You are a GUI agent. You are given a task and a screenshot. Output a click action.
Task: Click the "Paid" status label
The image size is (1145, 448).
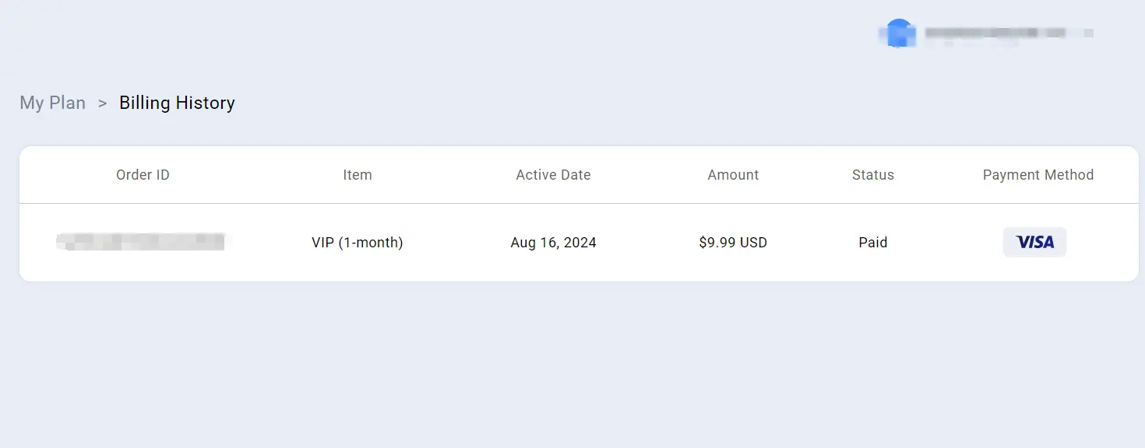[x=872, y=242]
